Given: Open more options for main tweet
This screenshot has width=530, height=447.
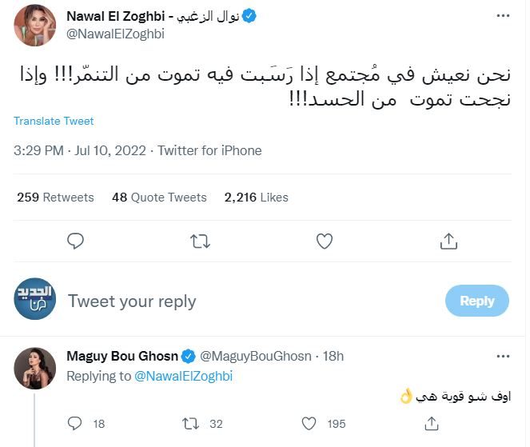Looking at the screenshot, I should [x=503, y=15].
